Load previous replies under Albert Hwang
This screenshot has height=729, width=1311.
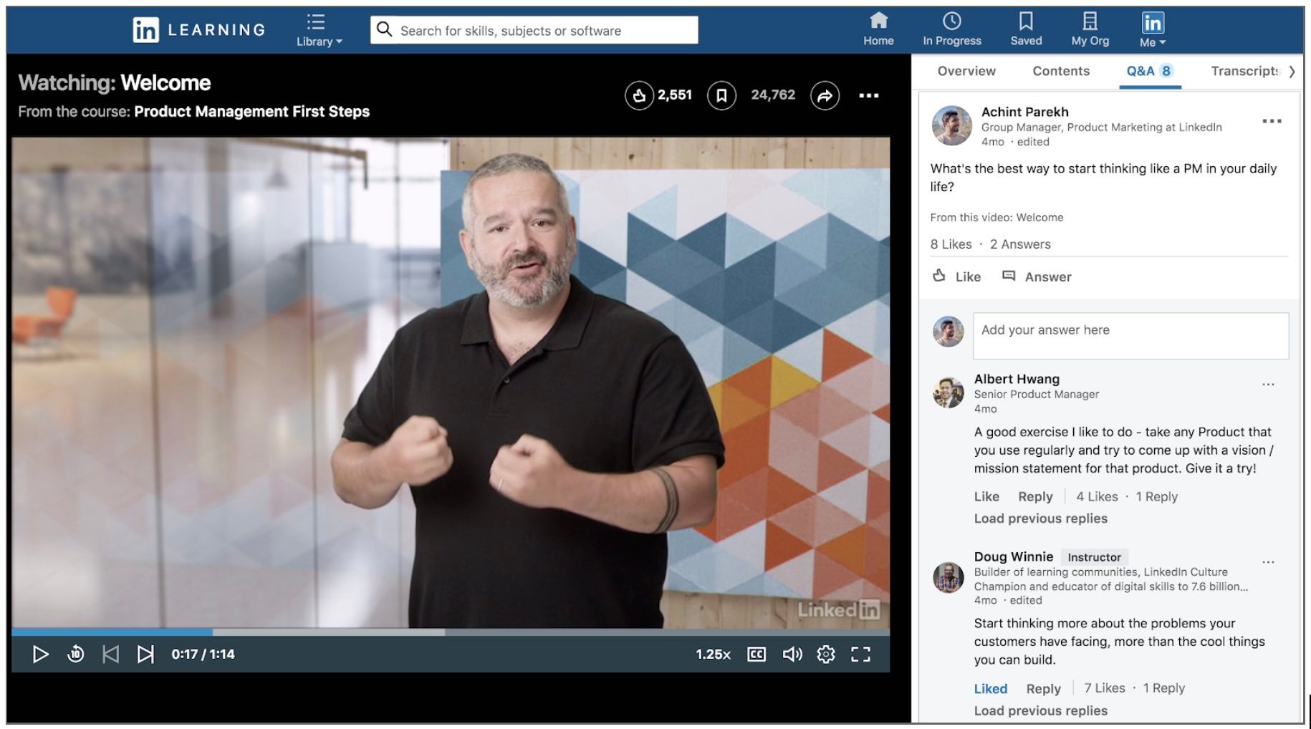1040,518
